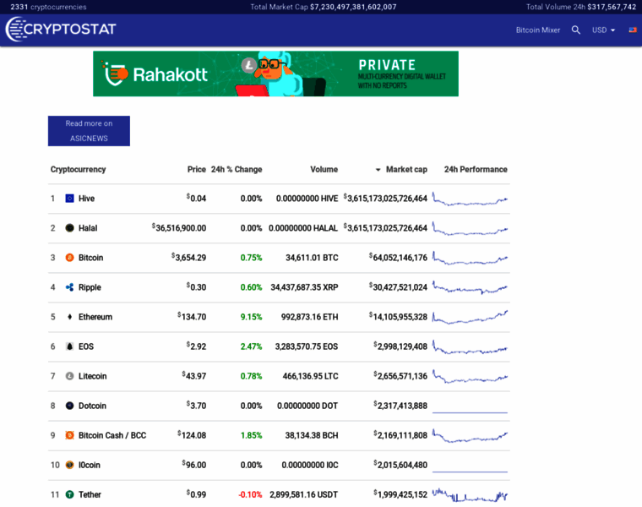Click the Tether coin icon

(x=69, y=494)
